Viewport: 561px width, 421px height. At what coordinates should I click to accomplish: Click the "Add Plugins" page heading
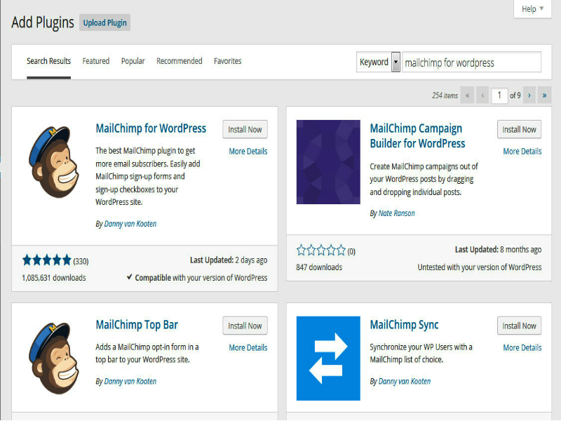tap(43, 22)
